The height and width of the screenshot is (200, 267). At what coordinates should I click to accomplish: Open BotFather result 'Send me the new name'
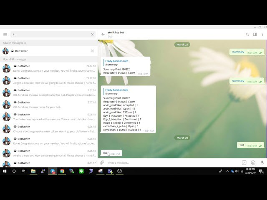tap(49, 105)
